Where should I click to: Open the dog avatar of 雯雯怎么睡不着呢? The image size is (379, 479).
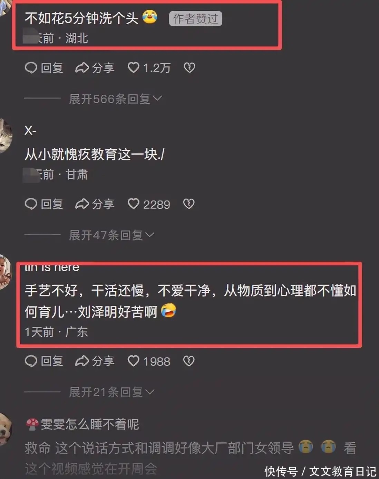click(x=5, y=429)
